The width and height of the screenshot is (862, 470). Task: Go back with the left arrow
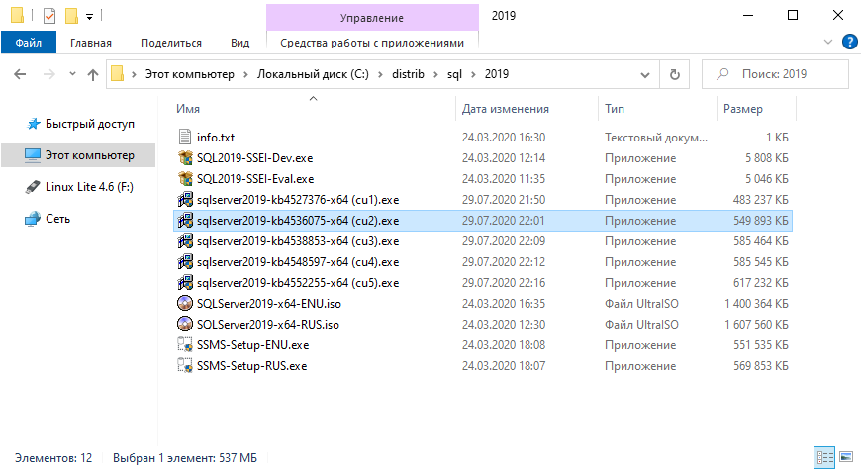pos(20,74)
